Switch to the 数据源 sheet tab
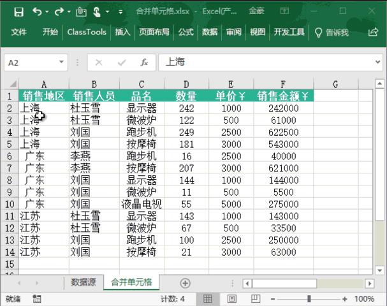Screen dimensions: 387x306 84,282
